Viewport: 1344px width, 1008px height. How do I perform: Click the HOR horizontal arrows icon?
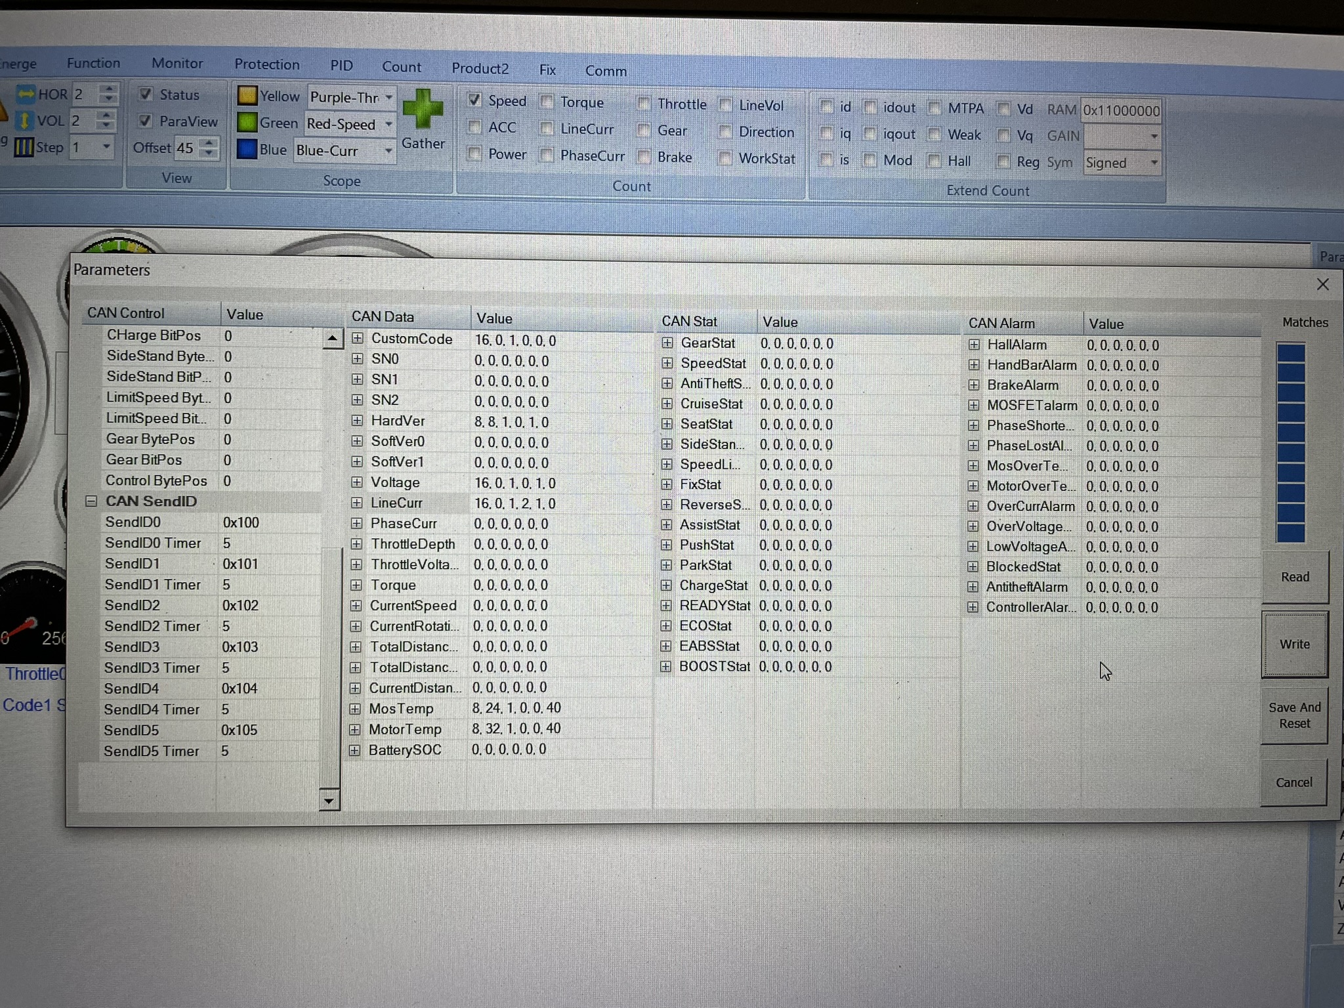tap(26, 94)
